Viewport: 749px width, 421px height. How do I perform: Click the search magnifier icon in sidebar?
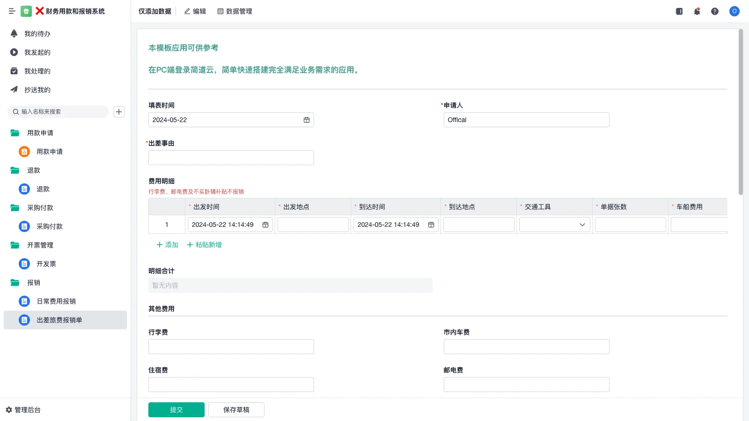pos(16,112)
